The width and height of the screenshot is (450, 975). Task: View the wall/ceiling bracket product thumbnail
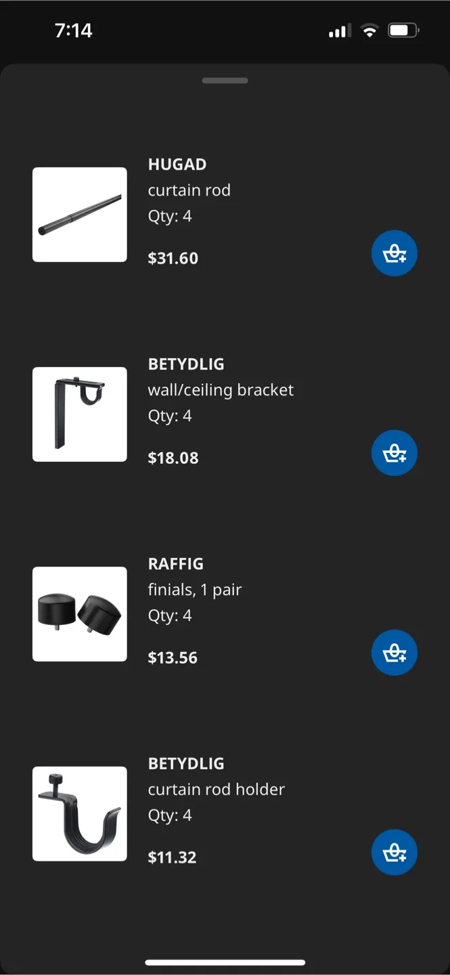[80, 414]
